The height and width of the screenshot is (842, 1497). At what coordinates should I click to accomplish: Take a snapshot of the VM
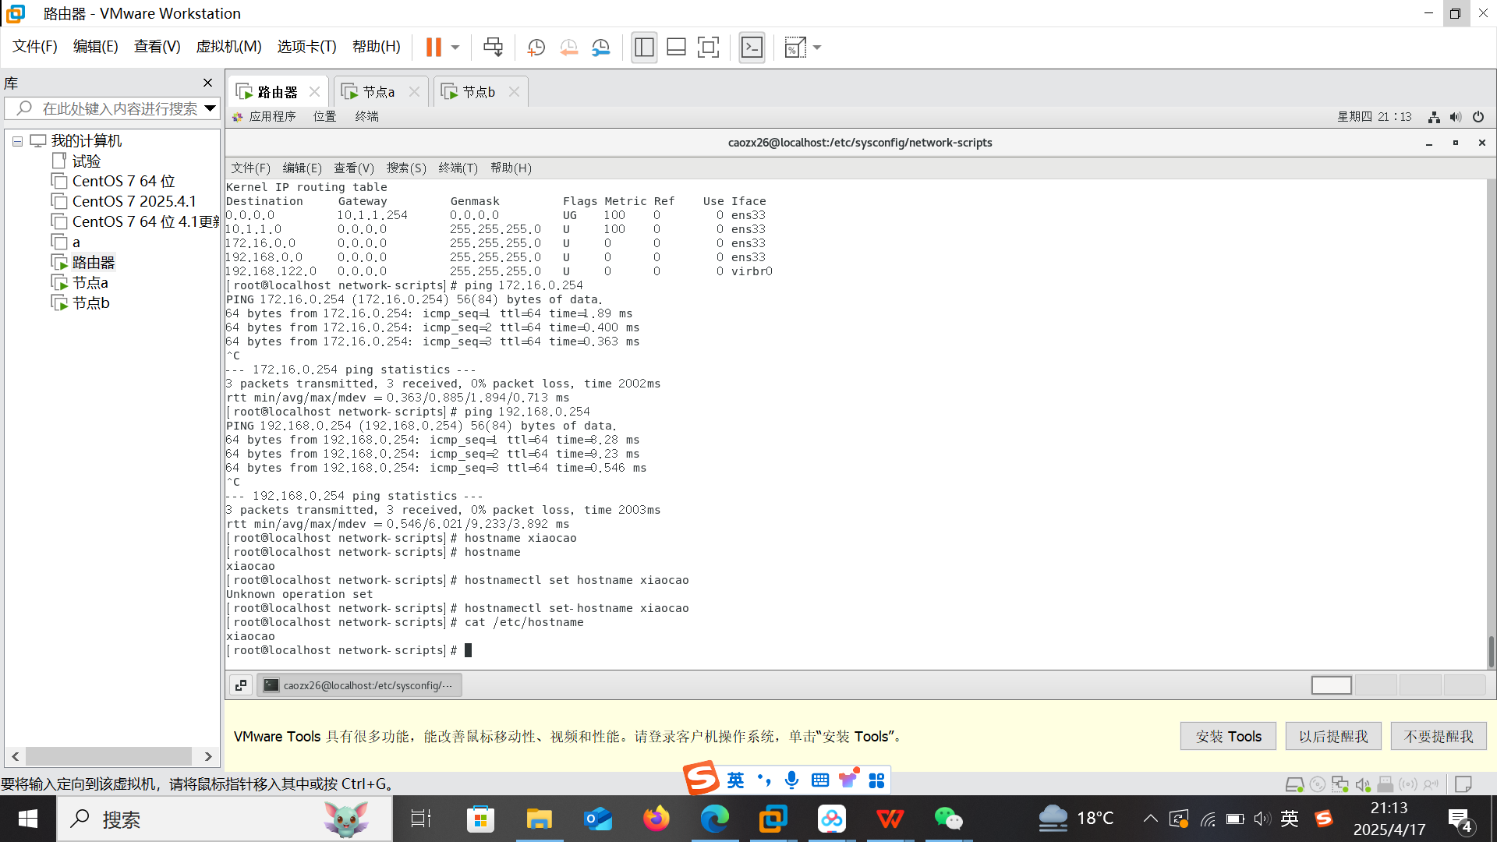coord(536,48)
